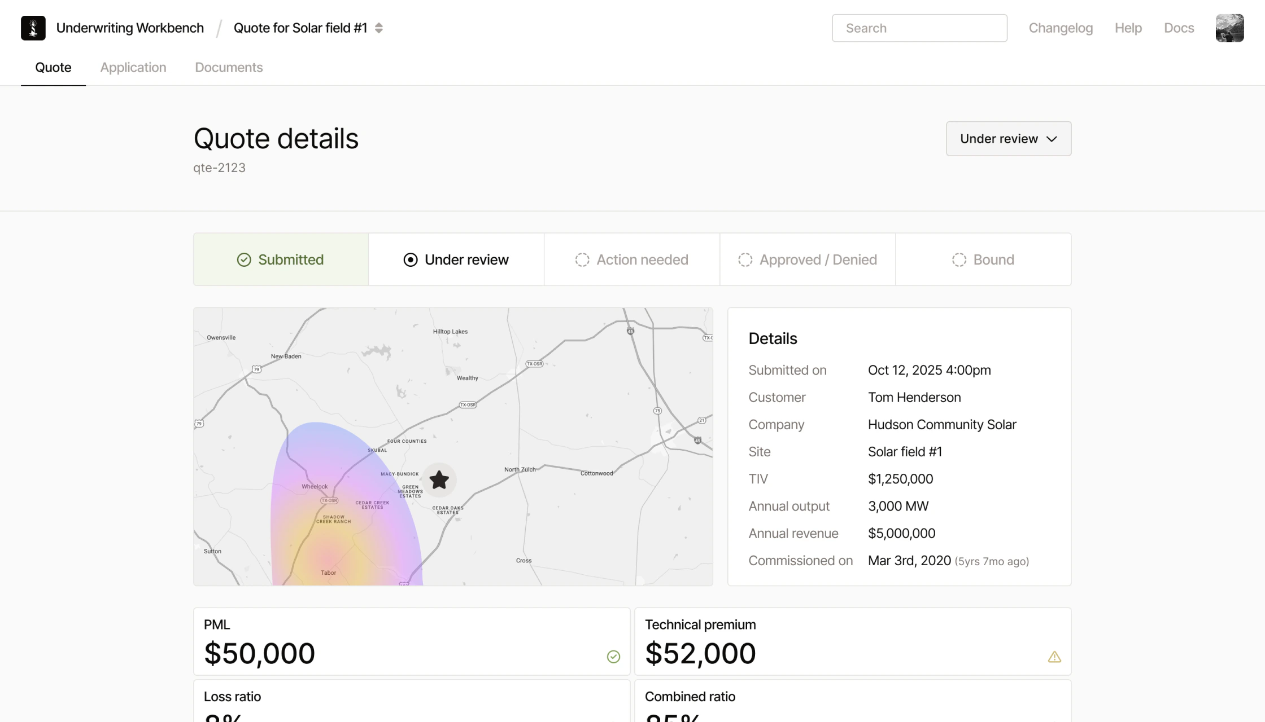1265x722 pixels.
Task: Switch to the Documents tab
Action: 229,68
